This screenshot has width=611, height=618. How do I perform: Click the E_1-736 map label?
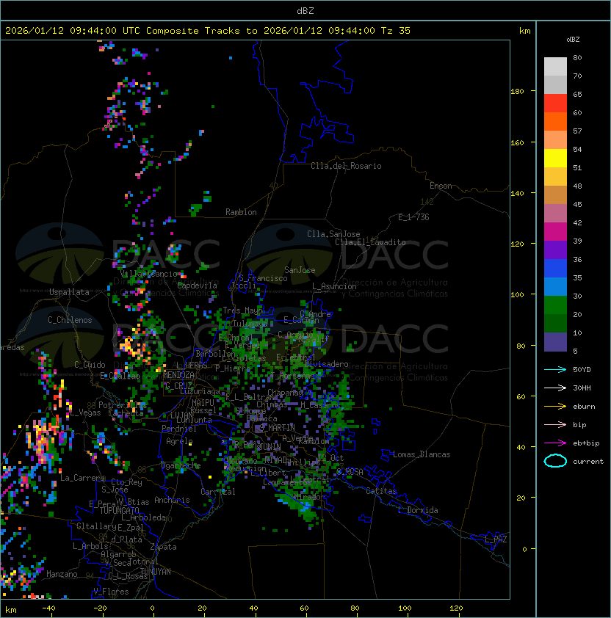coord(413,217)
